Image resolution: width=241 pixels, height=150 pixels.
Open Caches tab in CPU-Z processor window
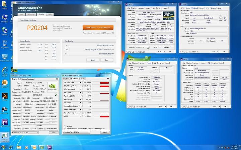pyautogui.click(x=134, y=8)
